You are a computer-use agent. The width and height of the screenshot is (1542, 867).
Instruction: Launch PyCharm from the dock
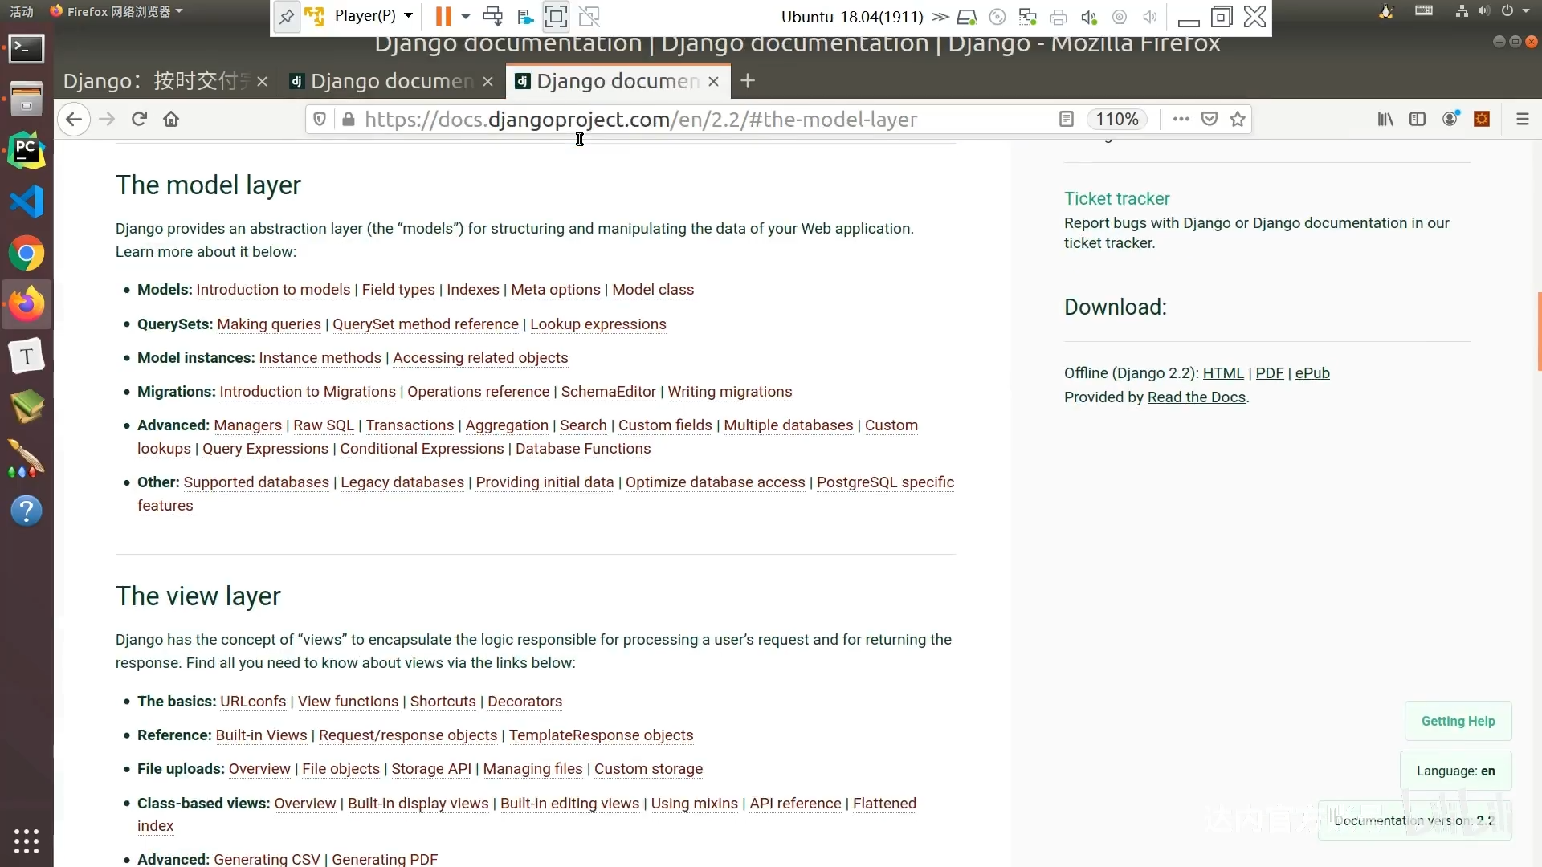click(x=27, y=150)
